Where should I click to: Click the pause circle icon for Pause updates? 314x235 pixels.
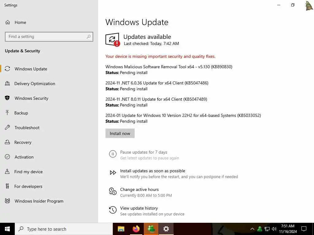click(x=113, y=154)
